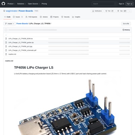This screenshot has height=135, width=135.
Task: Click the readme.md header label
Action: (x=9, y=61)
